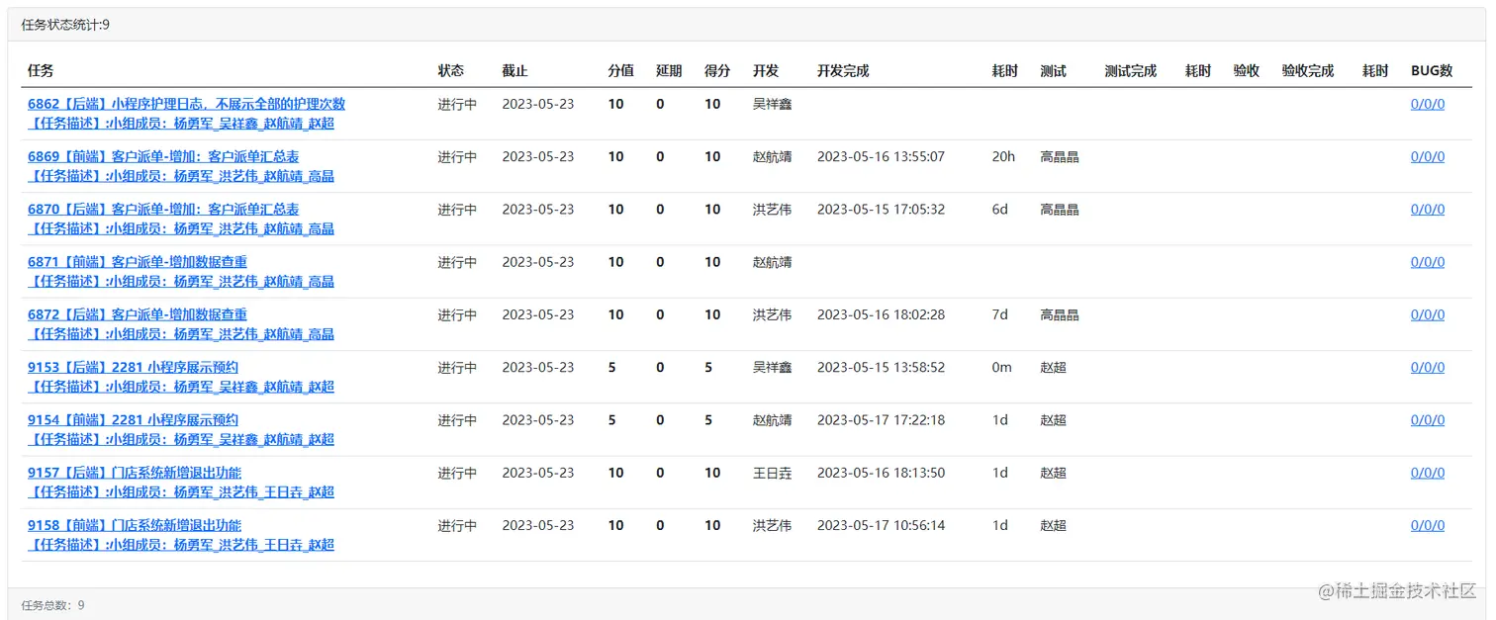Image resolution: width=1496 pixels, height=620 pixels.
Task: Select timestamp 2023-05-16 18:13:50
Action: click(x=881, y=473)
